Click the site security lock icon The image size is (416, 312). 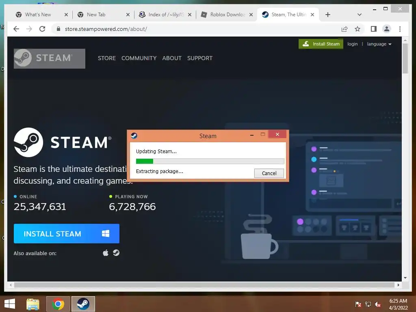58,29
